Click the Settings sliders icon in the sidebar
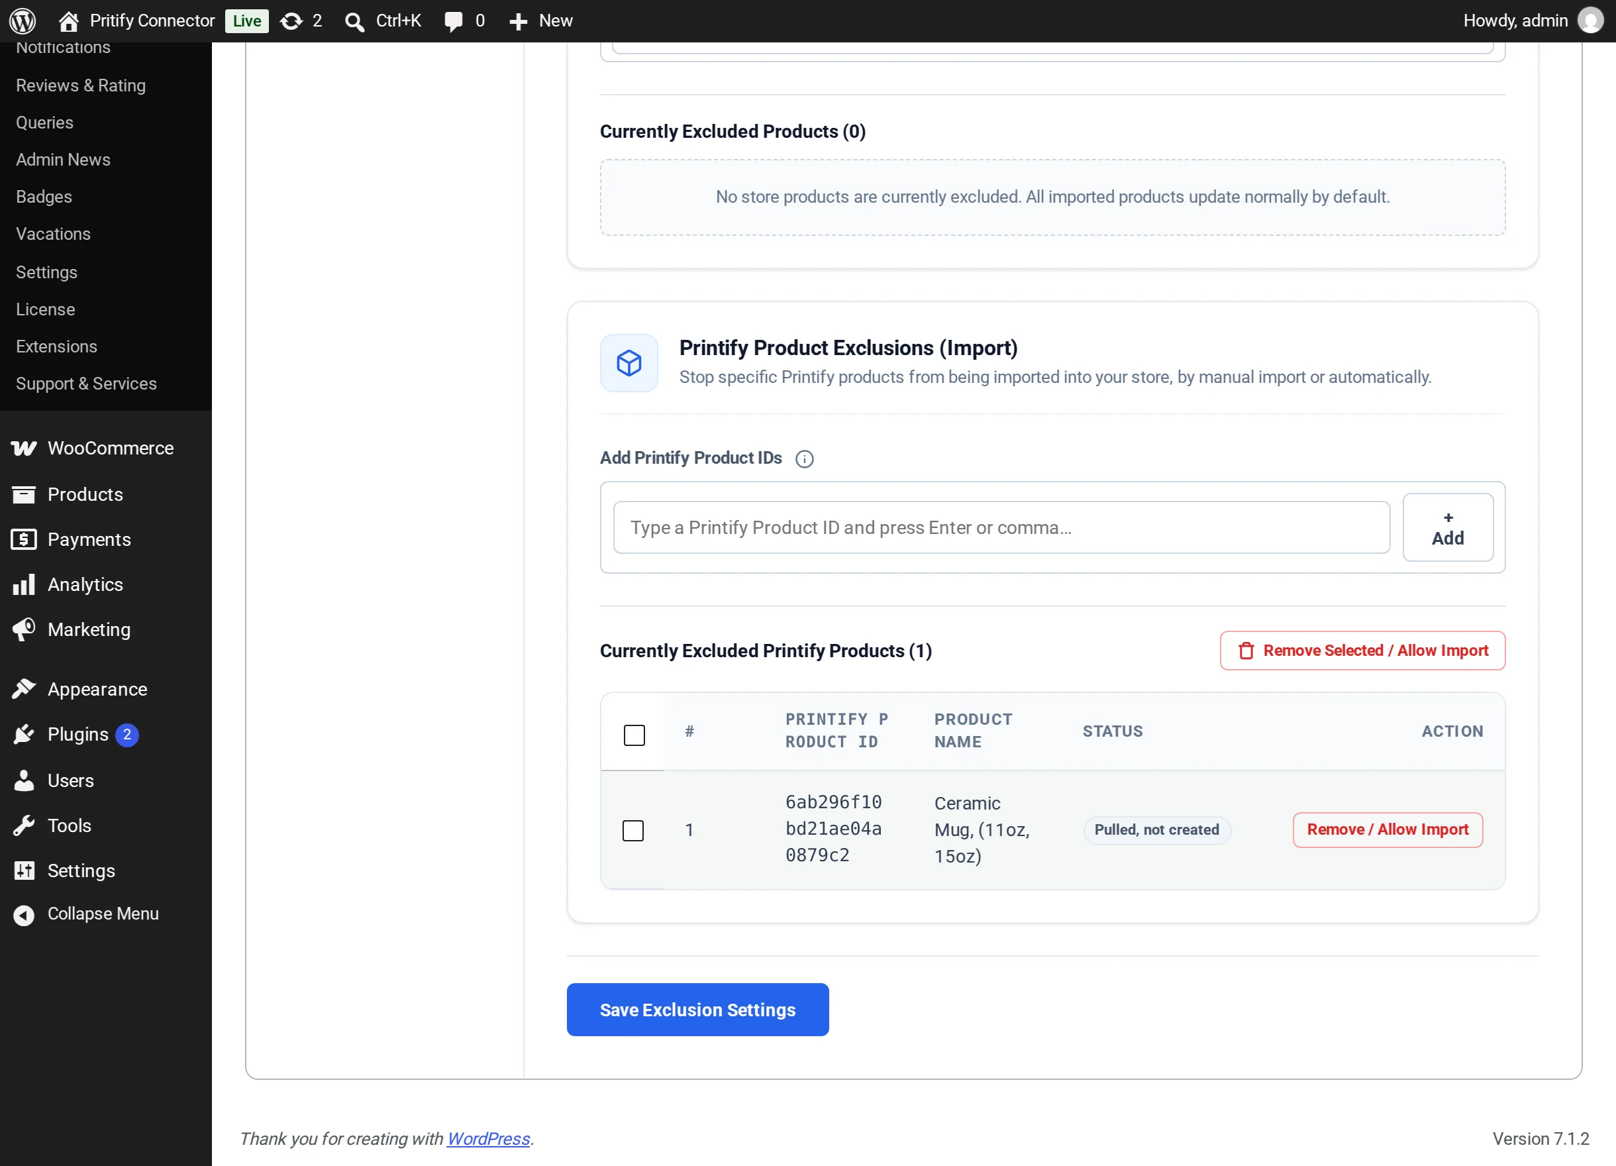 (24, 871)
